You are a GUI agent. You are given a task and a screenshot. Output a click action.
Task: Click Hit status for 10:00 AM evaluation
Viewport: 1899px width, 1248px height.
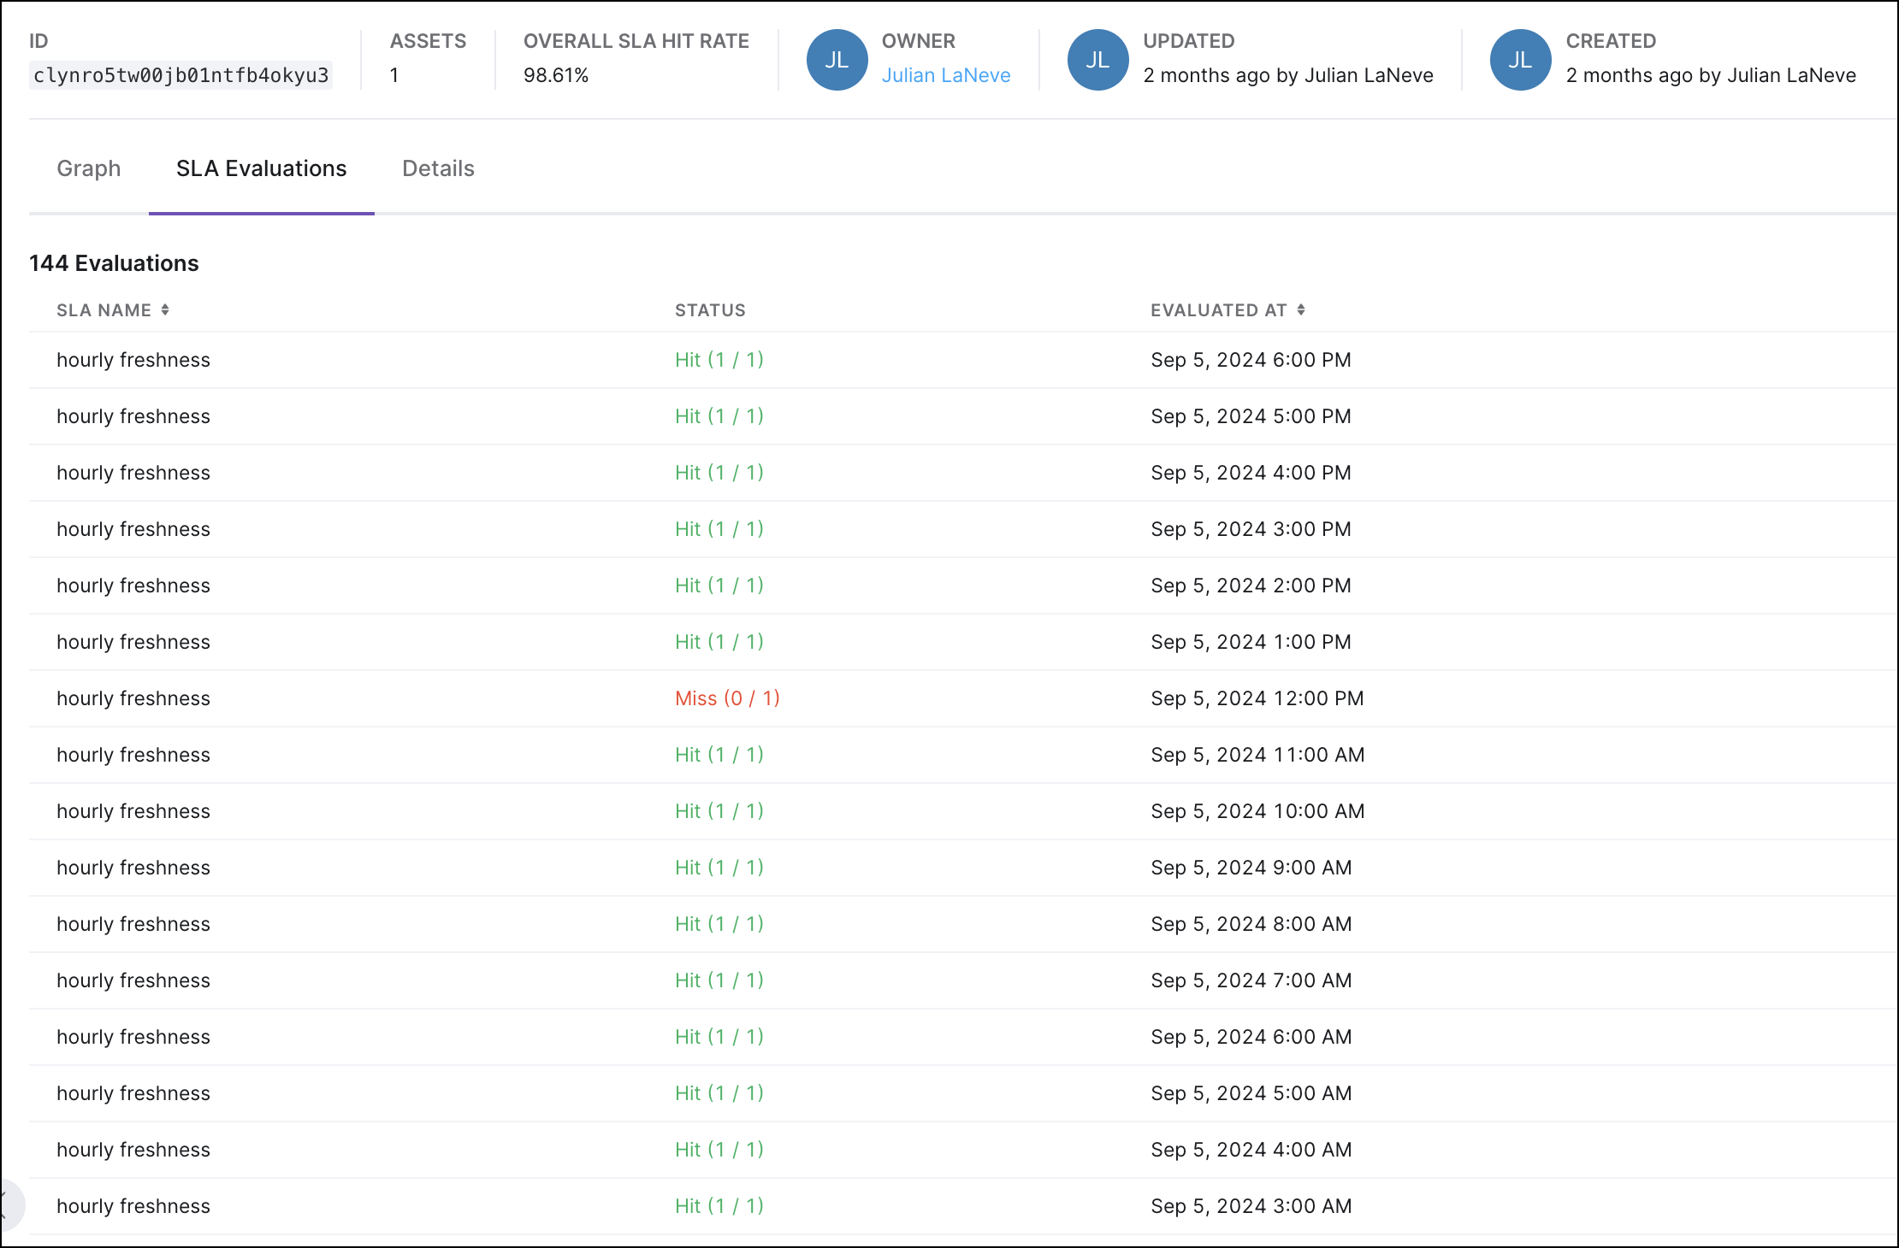tap(719, 811)
